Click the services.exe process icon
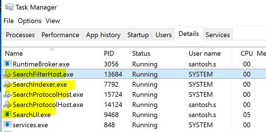 pos(7,125)
